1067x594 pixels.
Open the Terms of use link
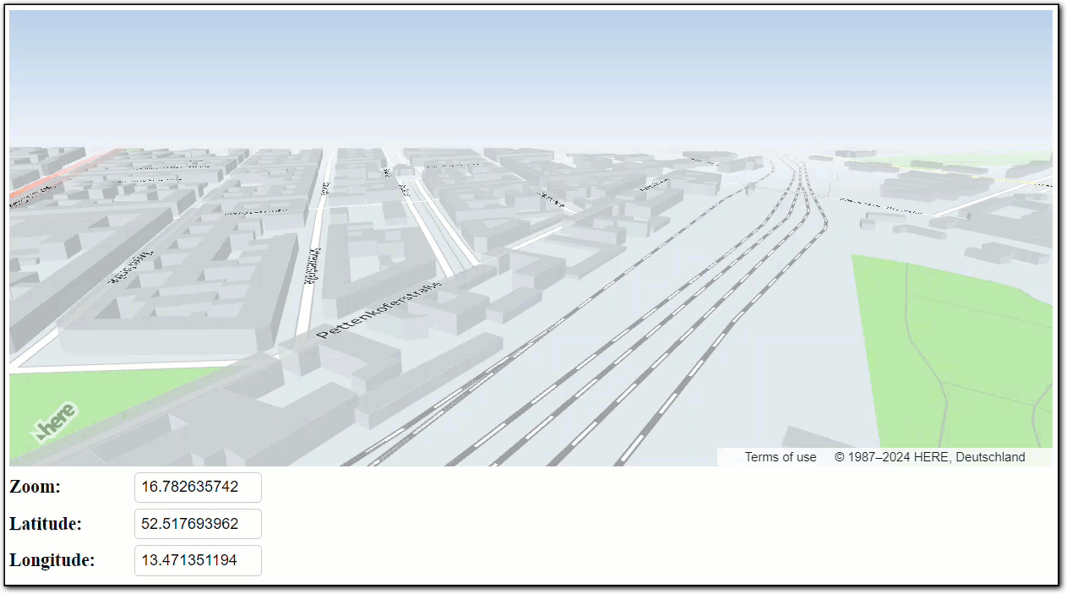tap(778, 456)
